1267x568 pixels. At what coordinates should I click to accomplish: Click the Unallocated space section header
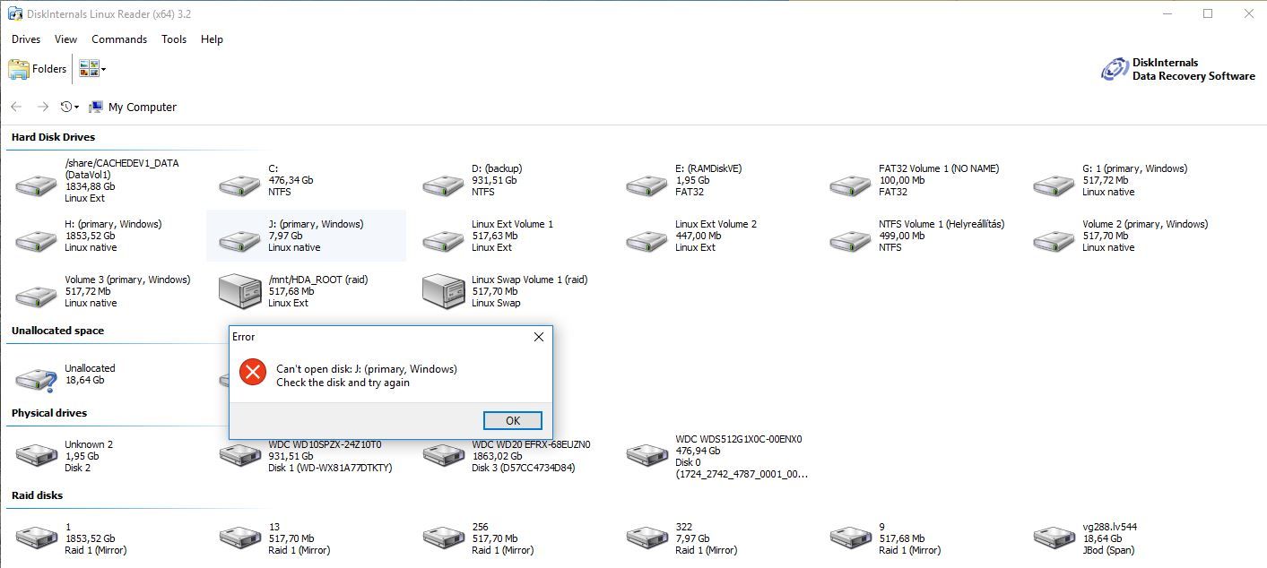tap(57, 331)
